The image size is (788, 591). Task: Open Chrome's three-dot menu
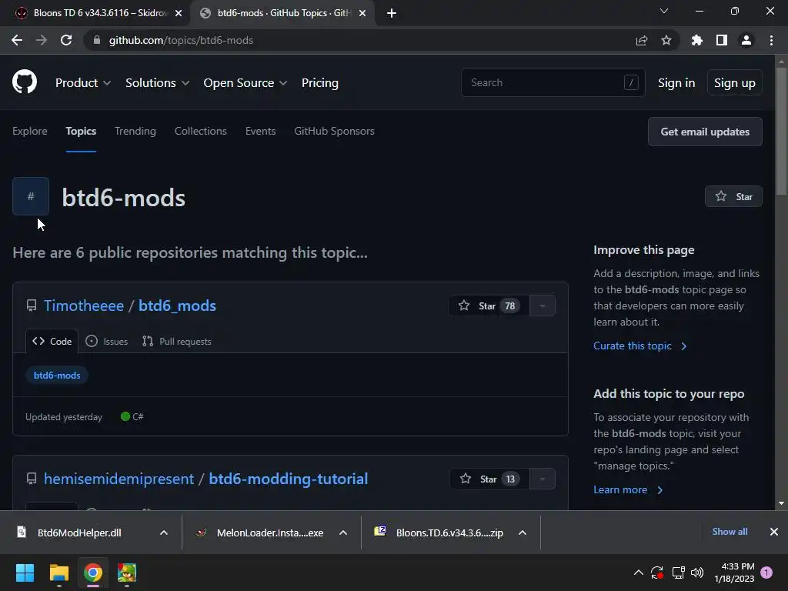pos(771,40)
